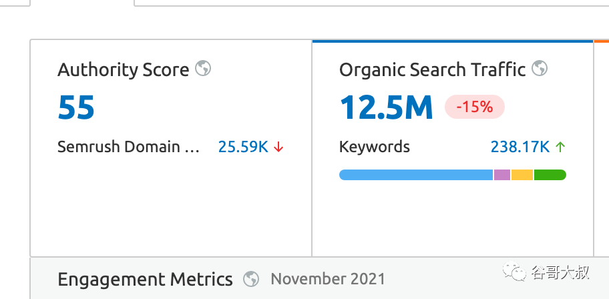Image resolution: width=609 pixels, height=299 pixels.
Task: Click yellow segment of keywords bar
Action: pos(522,175)
